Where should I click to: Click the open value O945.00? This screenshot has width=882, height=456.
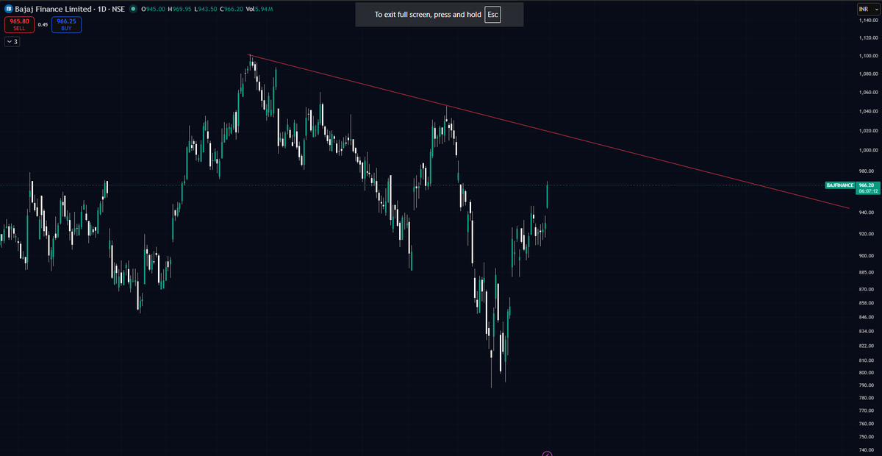pyautogui.click(x=154, y=9)
